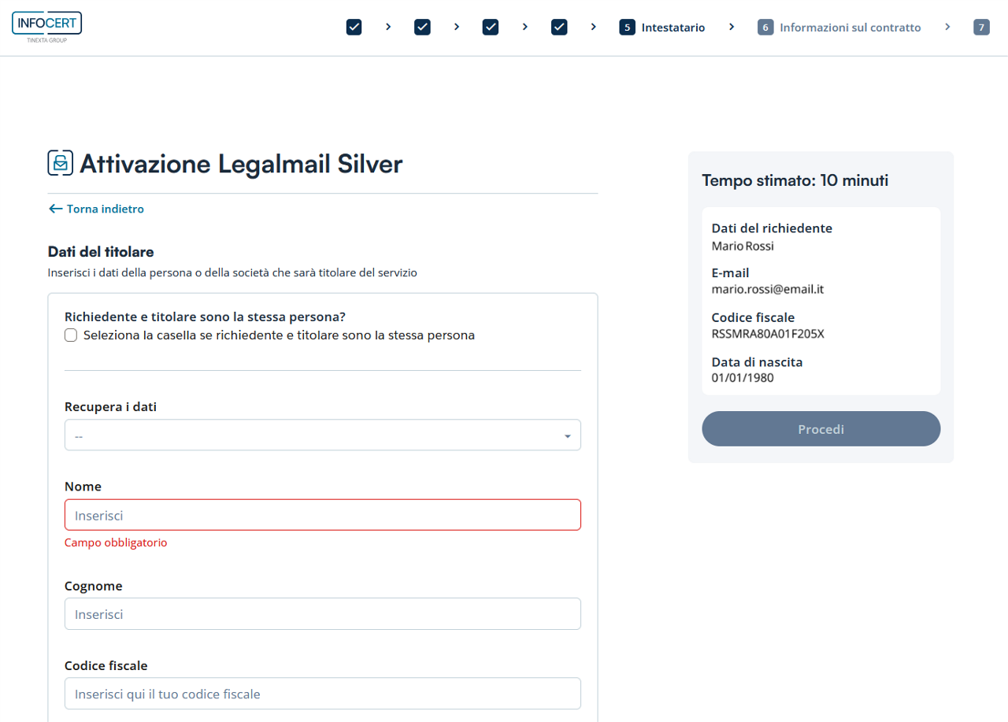
Task: Click the back arrow icon
Action: click(x=55, y=209)
